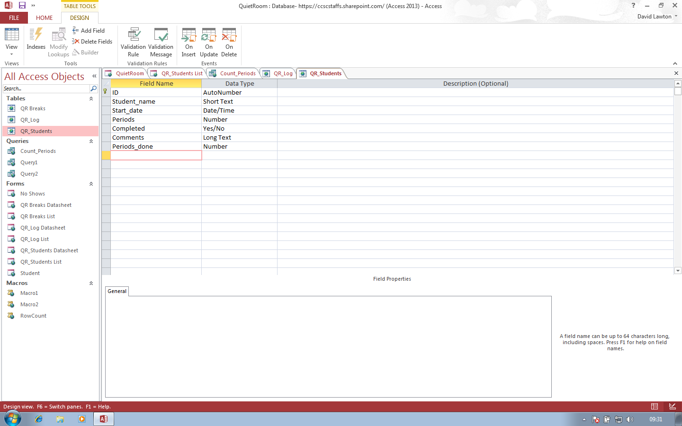Select Query1 in the navigation pane

pyautogui.click(x=50, y=162)
